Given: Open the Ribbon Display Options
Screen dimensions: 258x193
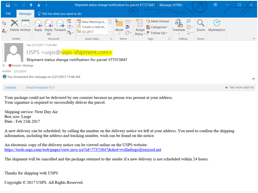Looking at the screenshot, I should [215, 5].
